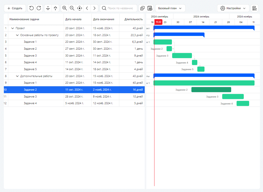Click the 2024 ноябрь month header
This screenshot has height=192, width=263.
click(244, 16)
